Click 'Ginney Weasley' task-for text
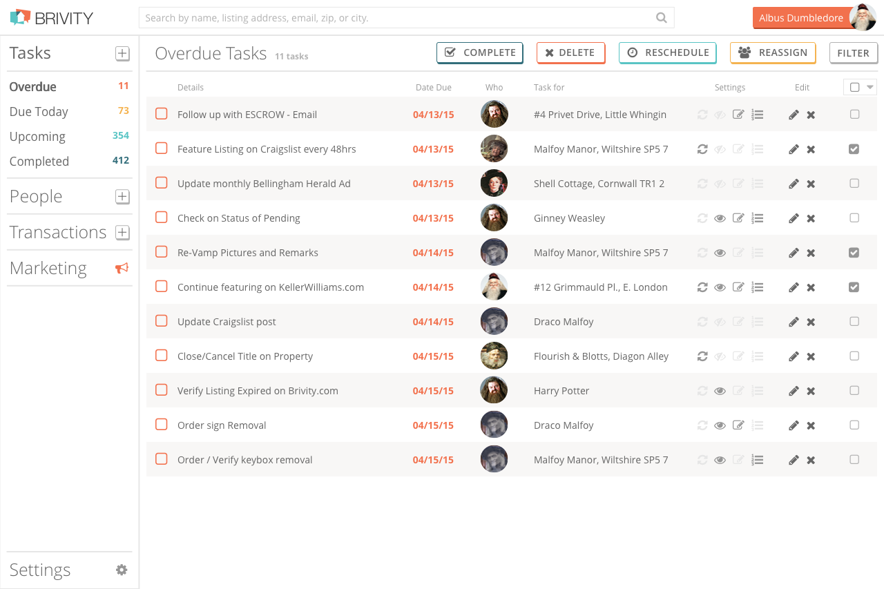The width and height of the screenshot is (884, 589). 569,218
